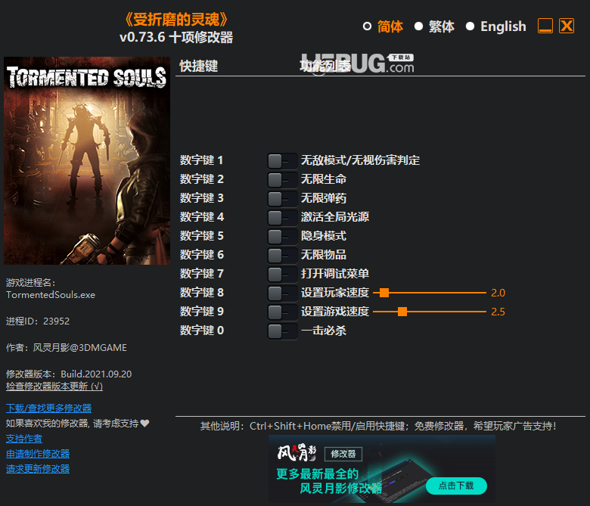The width and height of the screenshot is (590, 506).
Task: Click 进程ID: 23952 text
Action: tap(38, 321)
